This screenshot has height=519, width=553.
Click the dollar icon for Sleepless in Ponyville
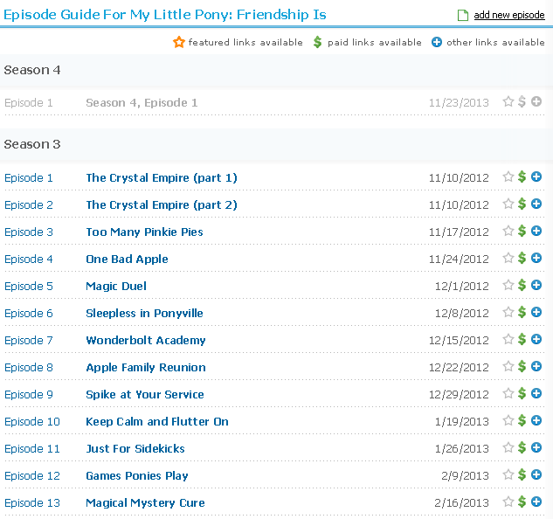(x=522, y=312)
